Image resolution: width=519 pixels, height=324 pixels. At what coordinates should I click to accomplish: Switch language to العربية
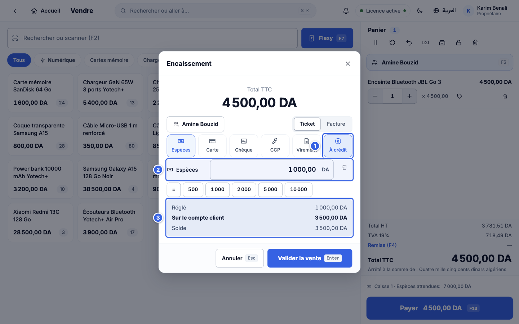pos(444,11)
